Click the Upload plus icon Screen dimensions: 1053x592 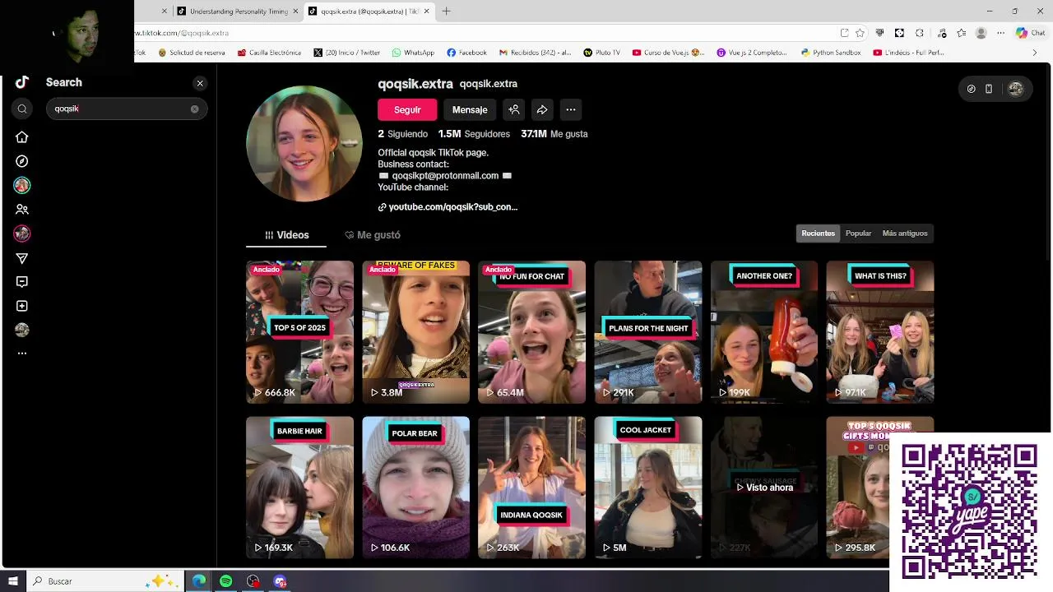pos(22,306)
